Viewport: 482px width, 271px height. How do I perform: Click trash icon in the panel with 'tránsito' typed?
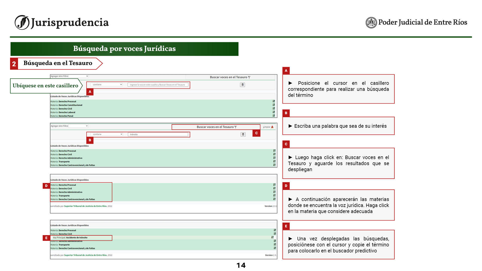coord(243,134)
